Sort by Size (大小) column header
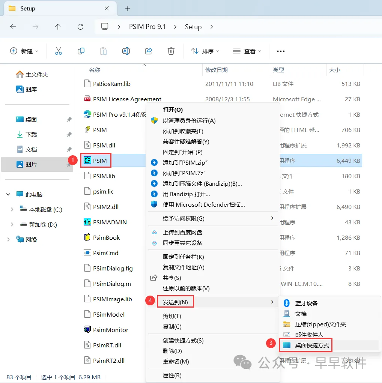Screen dimensions: 382x383 coord(335,70)
